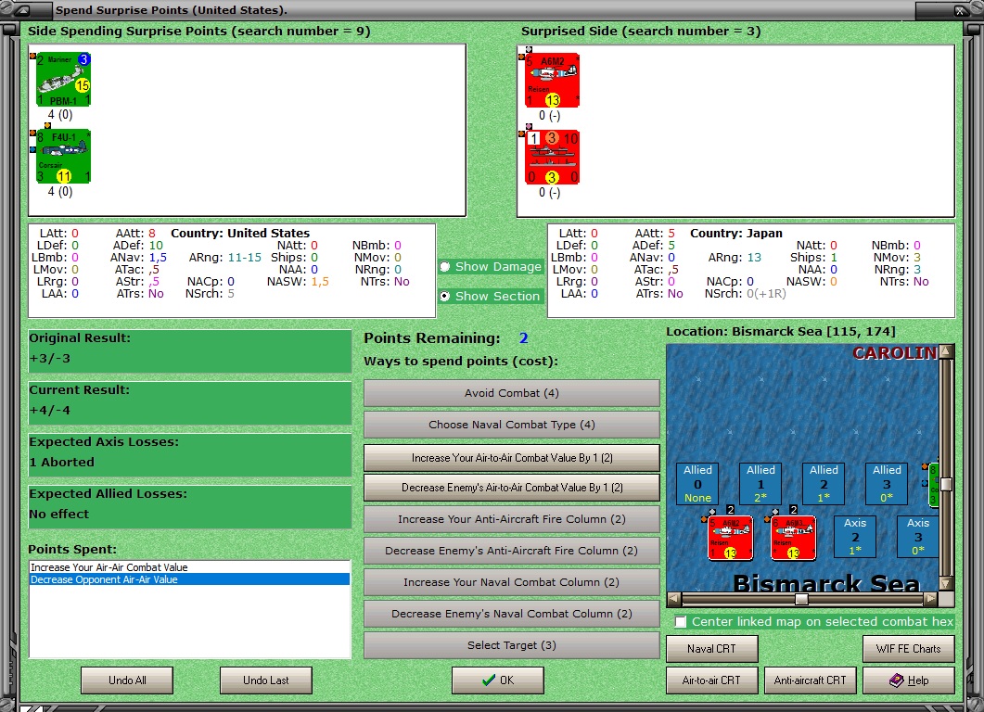The height and width of the screenshot is (712, 984).
Task: Open the Anti-aircraft CRT chart
Action: coord(810,680)
